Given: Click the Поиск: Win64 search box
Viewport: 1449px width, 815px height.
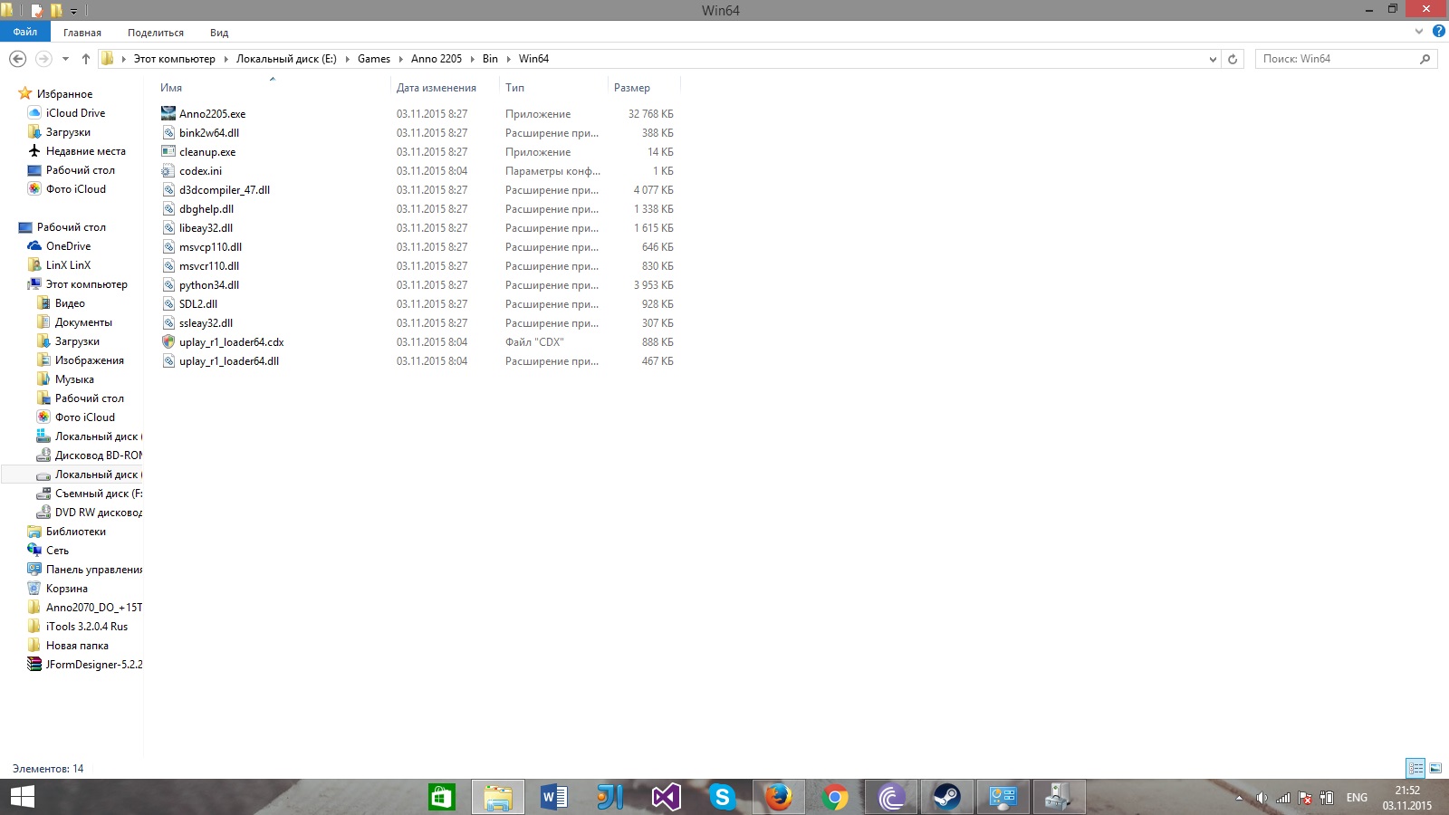Looking at the screenshot, I should coord(1336,59).
